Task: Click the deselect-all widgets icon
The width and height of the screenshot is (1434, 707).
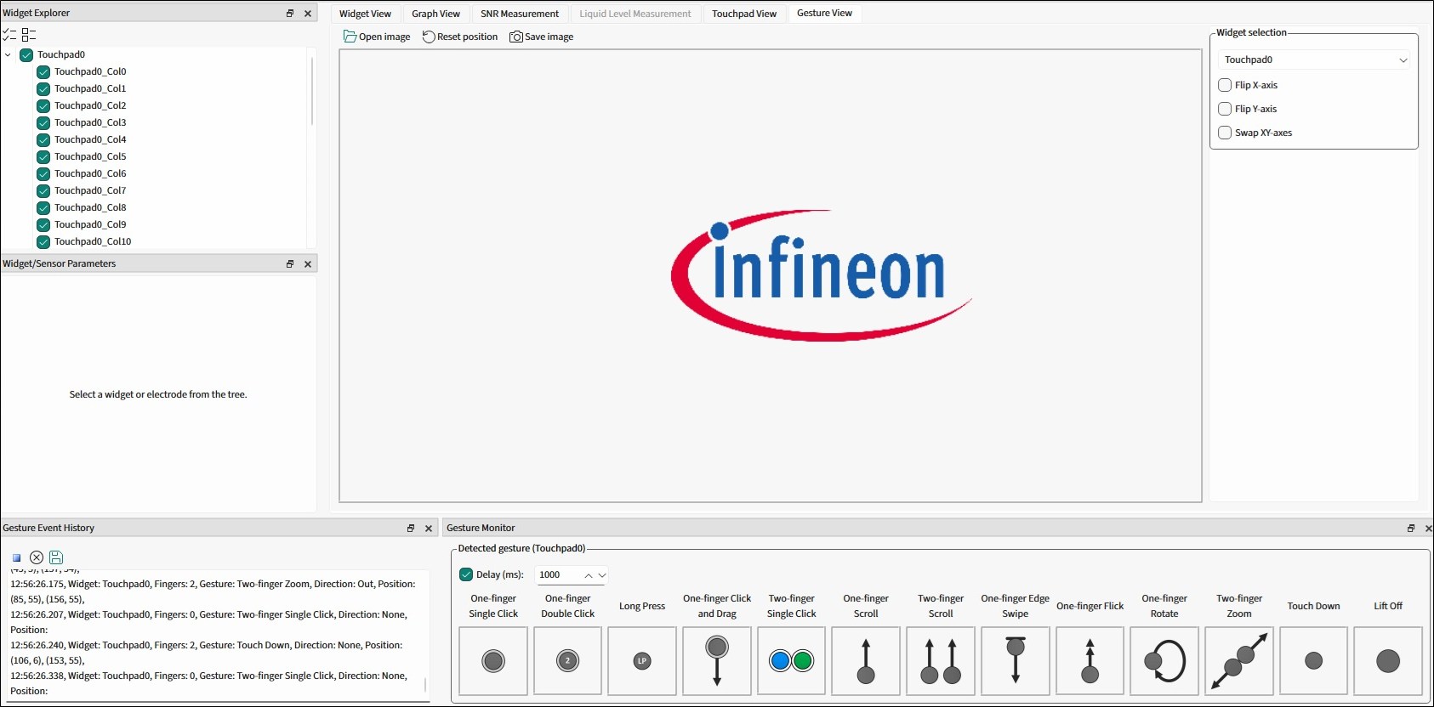Action: 29,35
